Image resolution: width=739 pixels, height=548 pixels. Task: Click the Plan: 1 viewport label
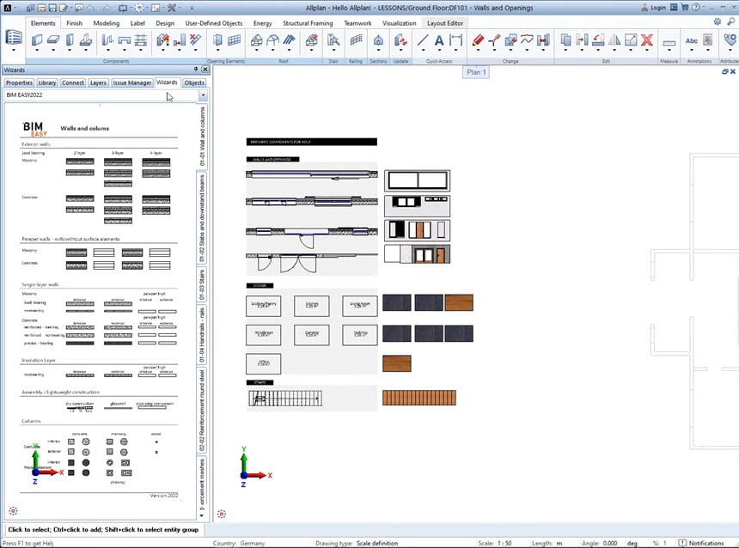pyautogui.click(x=476, y=72)
